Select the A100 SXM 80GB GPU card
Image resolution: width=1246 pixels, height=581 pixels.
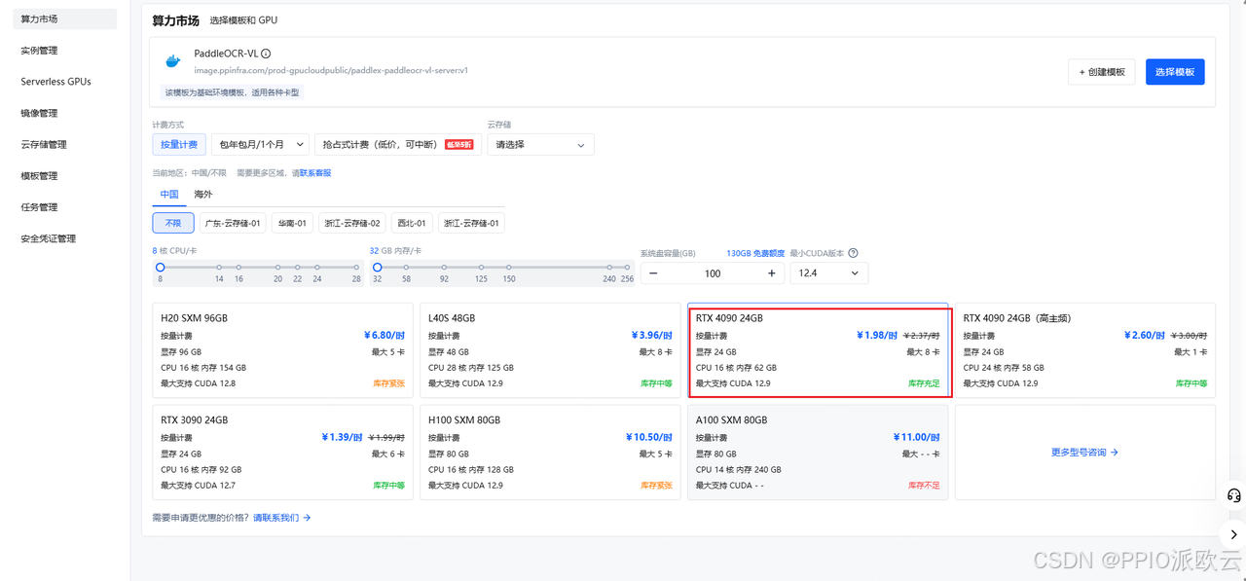[818, 453]
